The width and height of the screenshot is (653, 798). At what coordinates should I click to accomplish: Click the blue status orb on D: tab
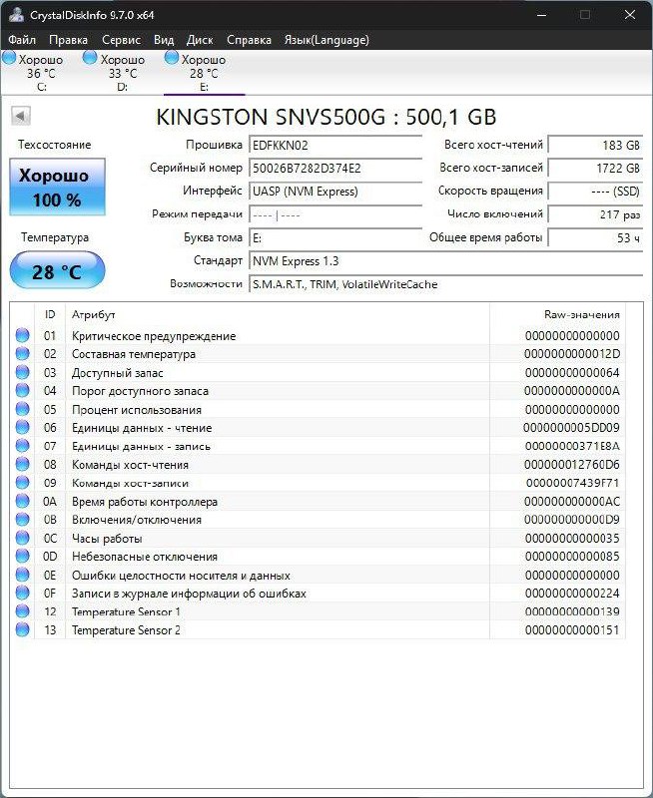tap(90, 58)
